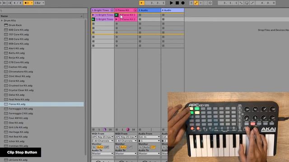Open track 2 MIDI From APC Key 25 dropdown
The height and width of the screenshot is (162, 289).
tap(126, 137)
